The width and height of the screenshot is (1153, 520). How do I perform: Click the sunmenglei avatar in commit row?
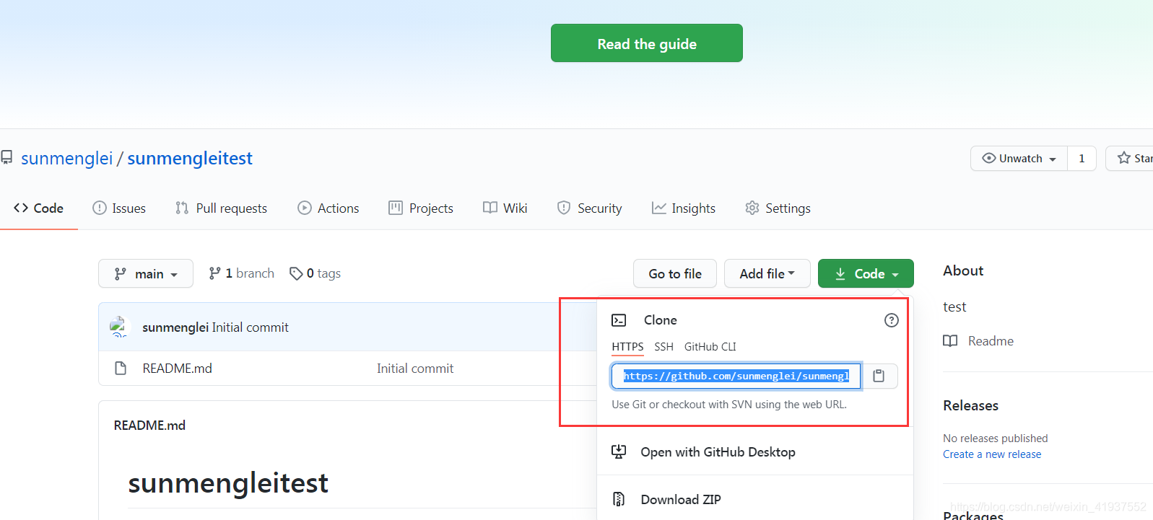119,327
